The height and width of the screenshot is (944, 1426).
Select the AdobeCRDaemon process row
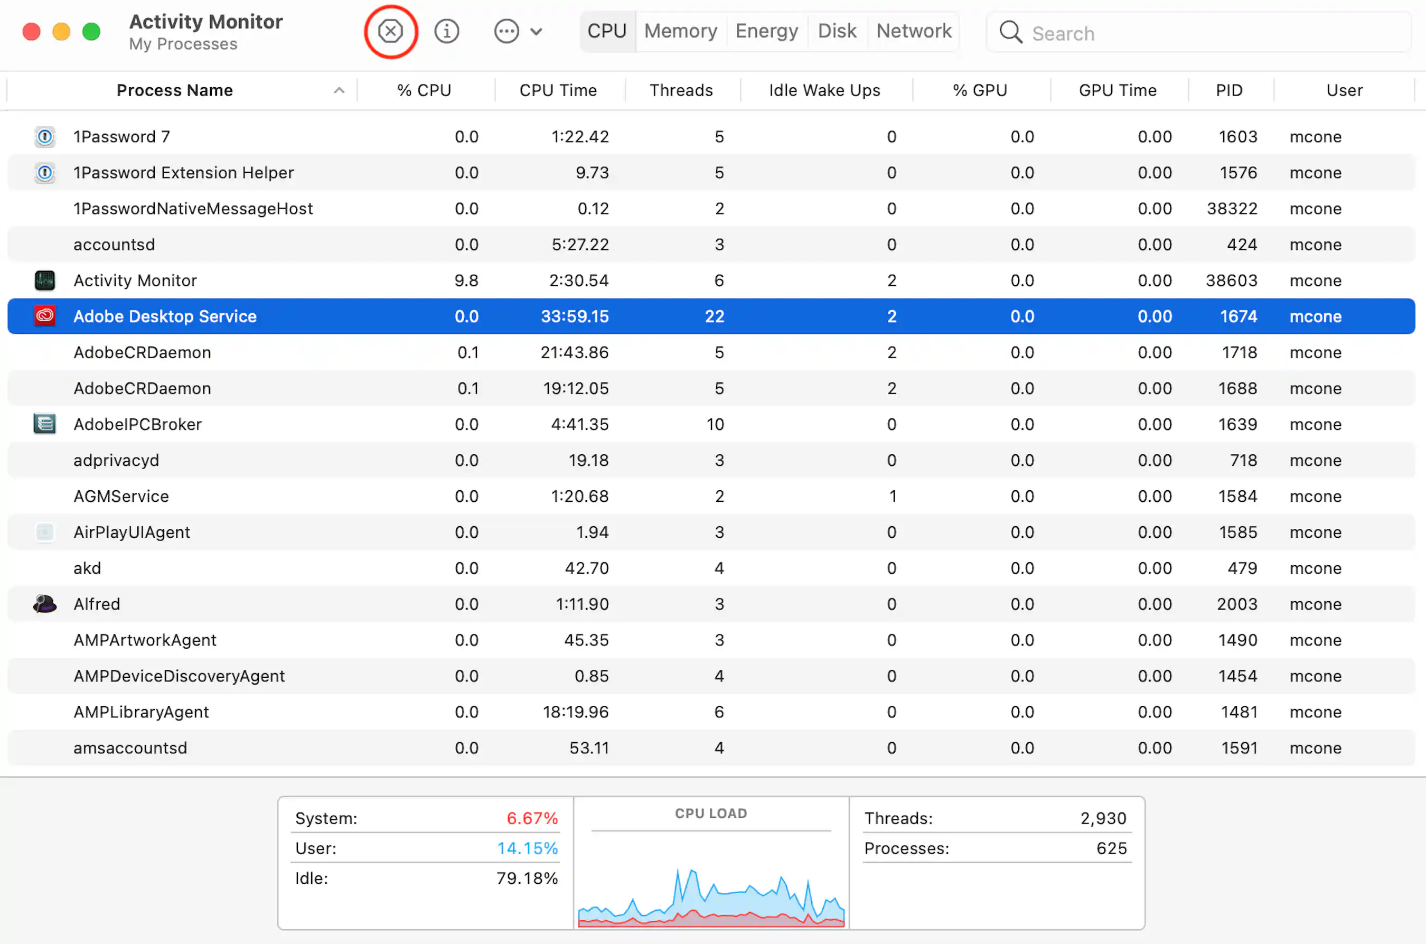[361, 352]
